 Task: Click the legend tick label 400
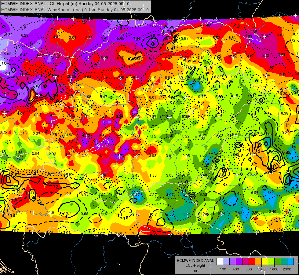[x=236, y=269]
